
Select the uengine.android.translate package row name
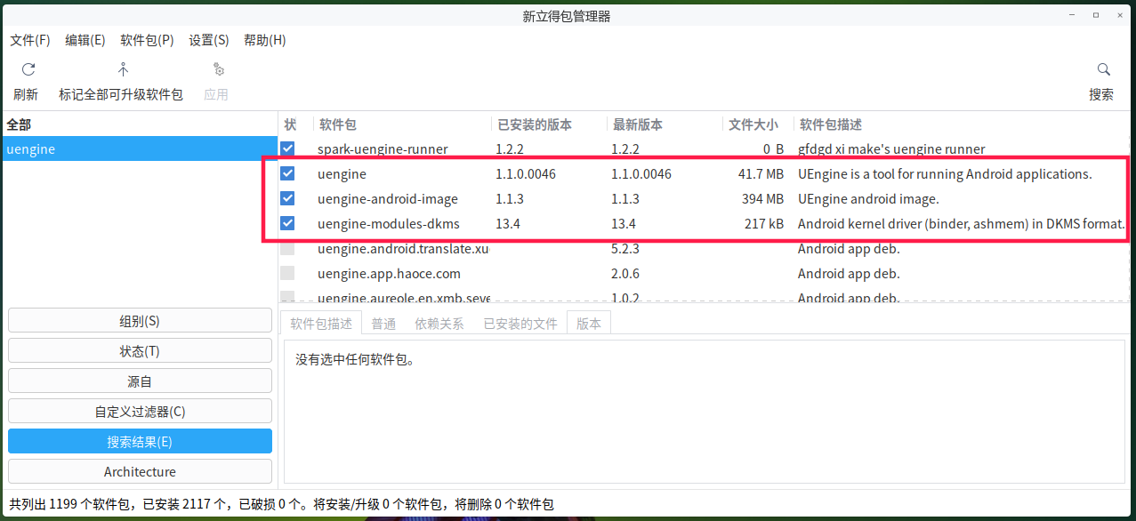point(403,249)
